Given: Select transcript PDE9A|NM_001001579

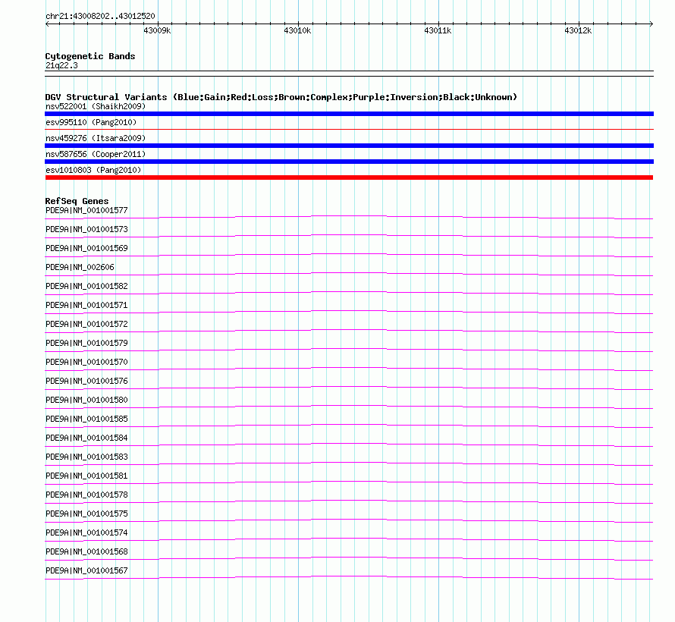Looking at the screenshot, I should (86, 343).
